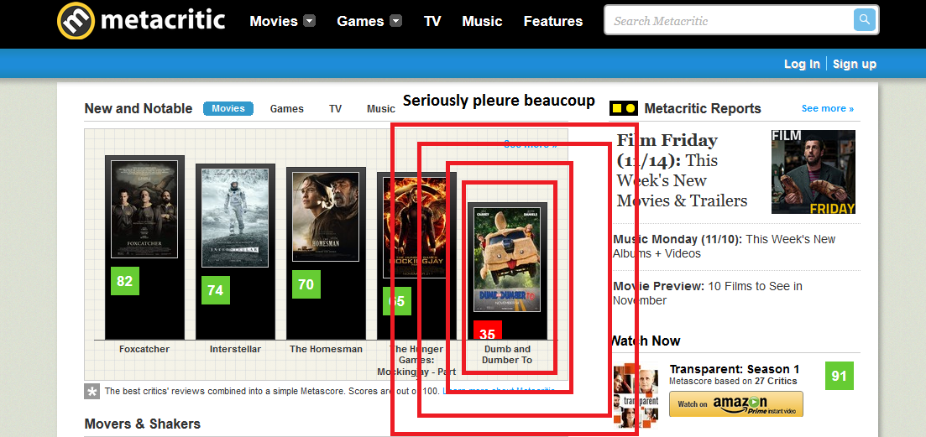Click the Log In link
The image size is (926, 437).
coord(802,65)
